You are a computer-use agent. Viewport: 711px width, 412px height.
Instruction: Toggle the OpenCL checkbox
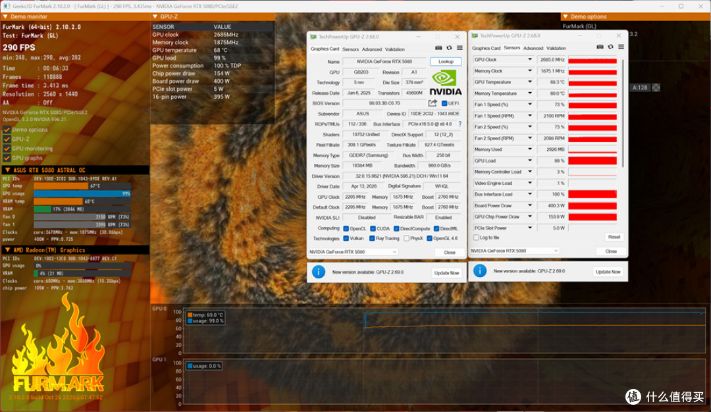346,228
